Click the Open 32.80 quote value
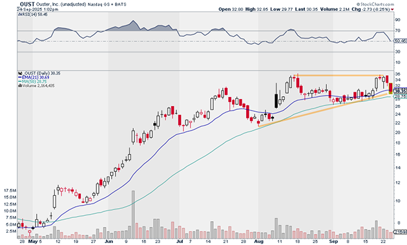 point(231,9)
